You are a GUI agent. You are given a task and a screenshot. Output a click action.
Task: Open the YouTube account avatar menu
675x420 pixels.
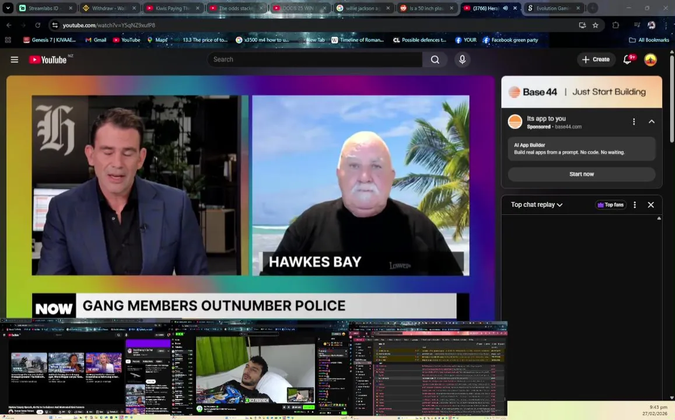click(x=650, y=60)
